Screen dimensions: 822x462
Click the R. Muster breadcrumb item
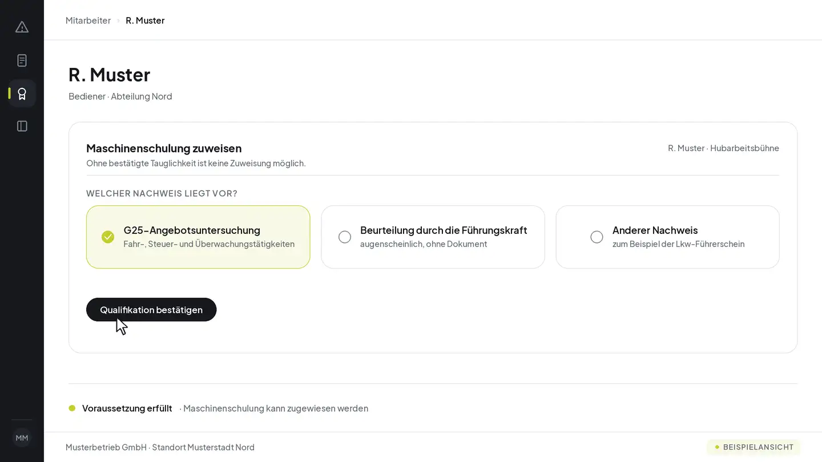[x=145, y=20]
